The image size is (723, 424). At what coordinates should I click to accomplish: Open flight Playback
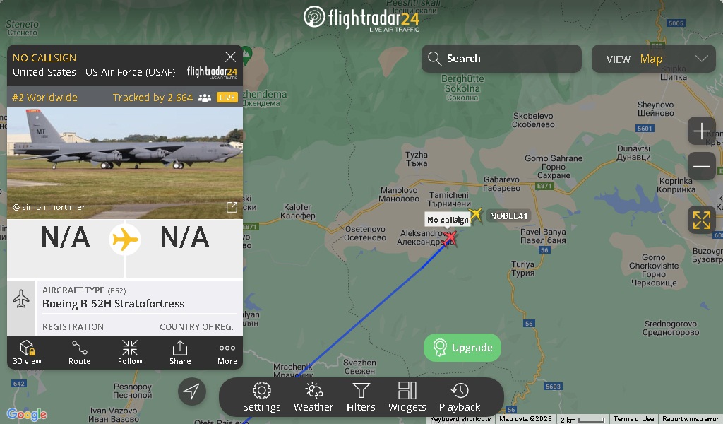tap(460, 396)
